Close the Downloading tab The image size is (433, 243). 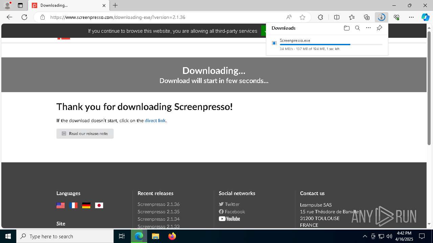tap(104, 5)
